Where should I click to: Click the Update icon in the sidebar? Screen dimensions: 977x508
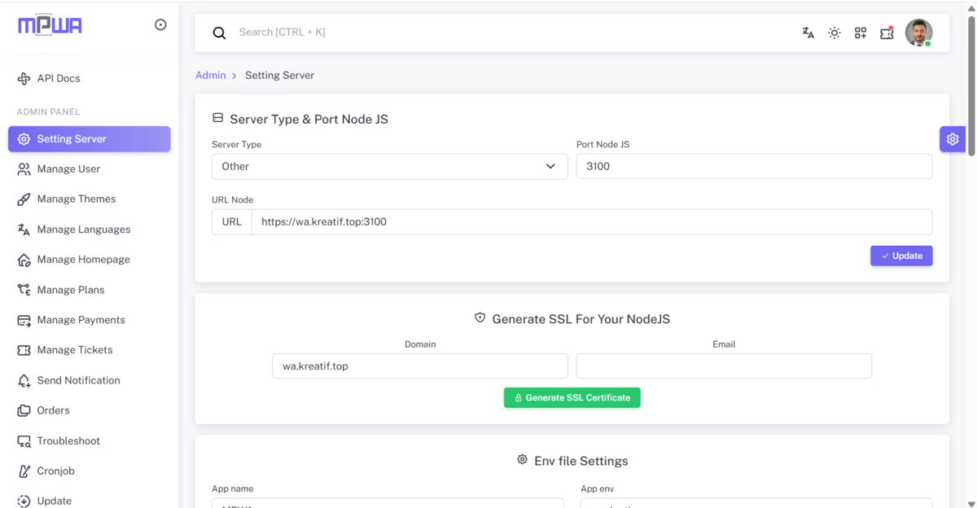point(24,501)
